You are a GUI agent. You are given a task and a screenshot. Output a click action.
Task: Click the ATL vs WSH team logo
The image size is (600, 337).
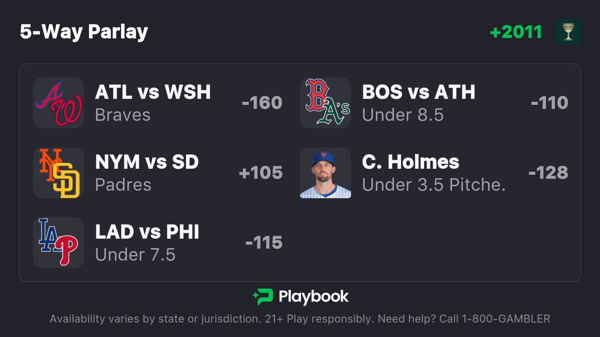click(58, 103)
